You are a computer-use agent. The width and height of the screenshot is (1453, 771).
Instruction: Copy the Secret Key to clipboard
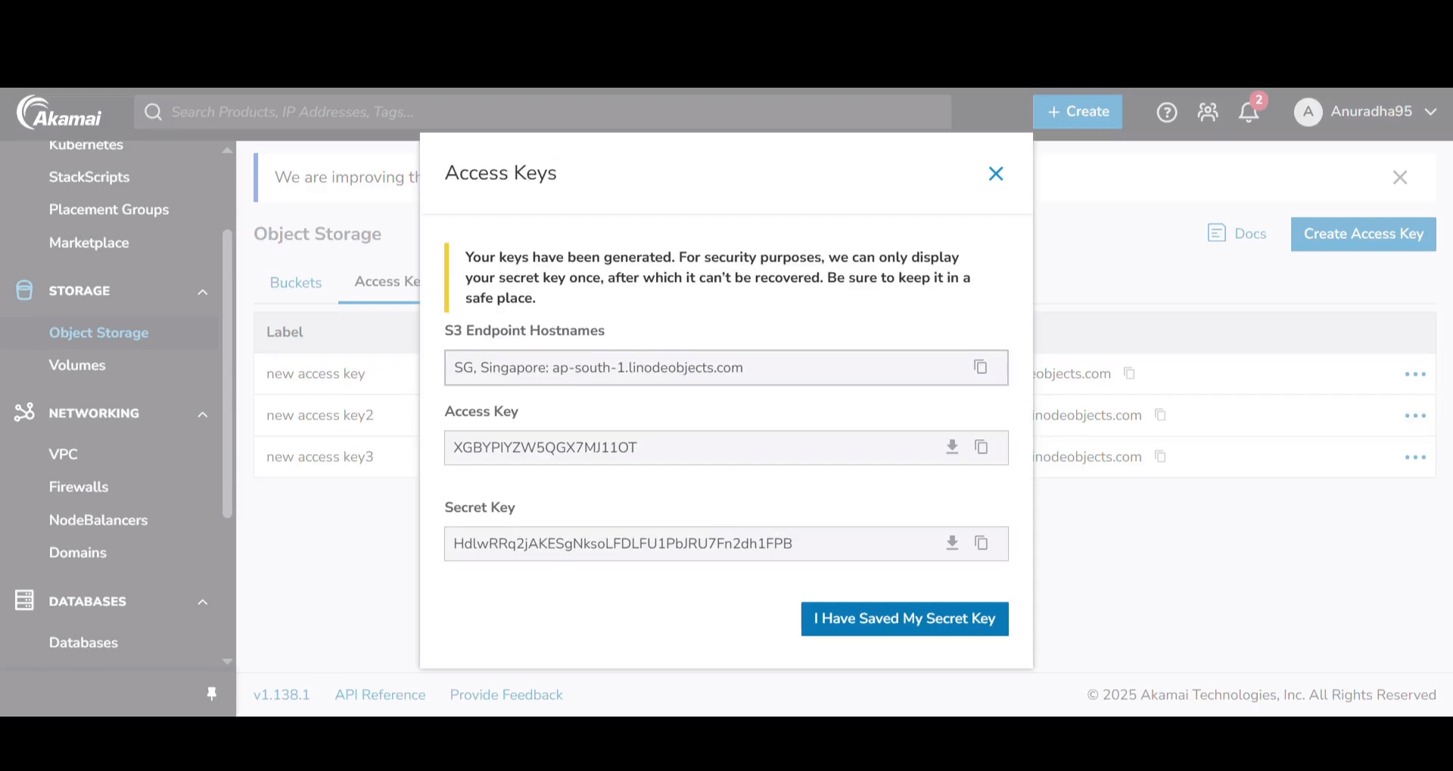[x=982, y=543]
